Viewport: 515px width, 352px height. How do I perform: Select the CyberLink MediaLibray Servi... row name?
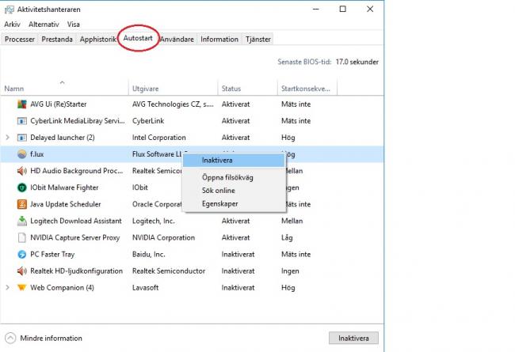[78, 121]
